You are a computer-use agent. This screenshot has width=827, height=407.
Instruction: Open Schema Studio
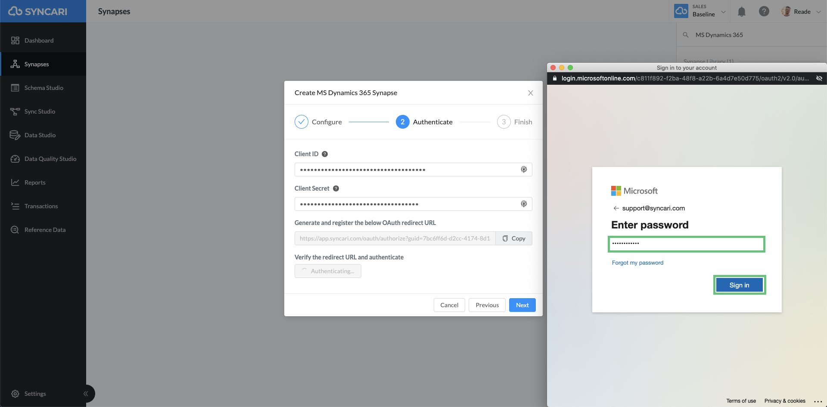pos(43,88)
